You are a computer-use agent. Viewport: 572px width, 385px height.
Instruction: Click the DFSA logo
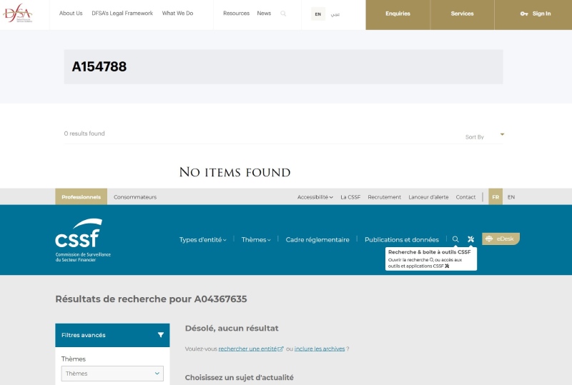pos(17,14)
